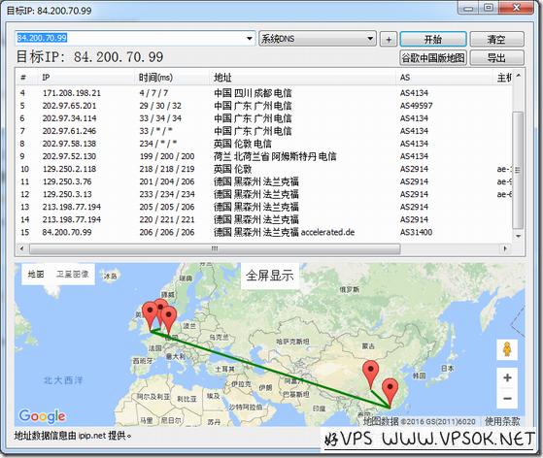
Task: Select row with IP 202.97.52.130
Action: click(x=264, y=156)
